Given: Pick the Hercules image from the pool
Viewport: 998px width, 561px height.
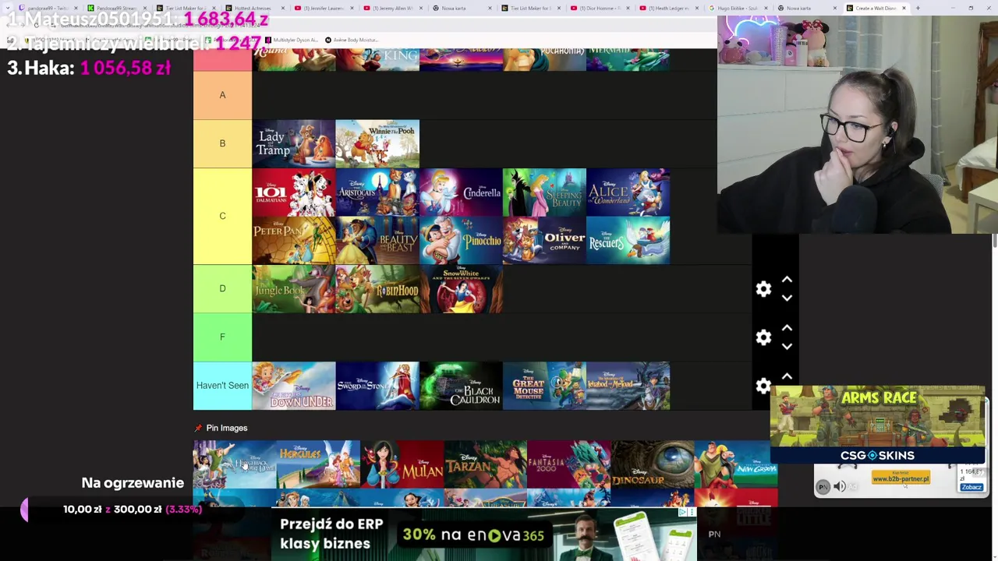Looking at the screenshot, I should point(318,464).
